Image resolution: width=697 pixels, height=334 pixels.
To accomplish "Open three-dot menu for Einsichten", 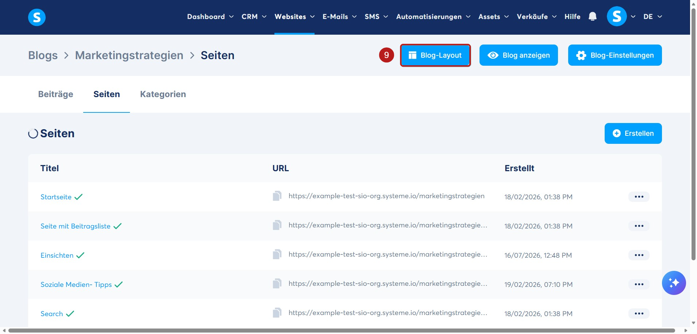I will point(639,255).
